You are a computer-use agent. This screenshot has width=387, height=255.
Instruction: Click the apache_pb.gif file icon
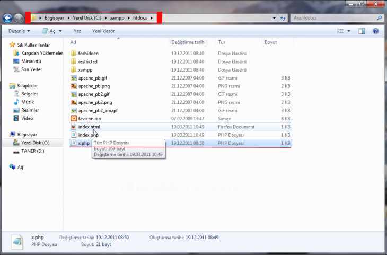(x=73, y=78)
